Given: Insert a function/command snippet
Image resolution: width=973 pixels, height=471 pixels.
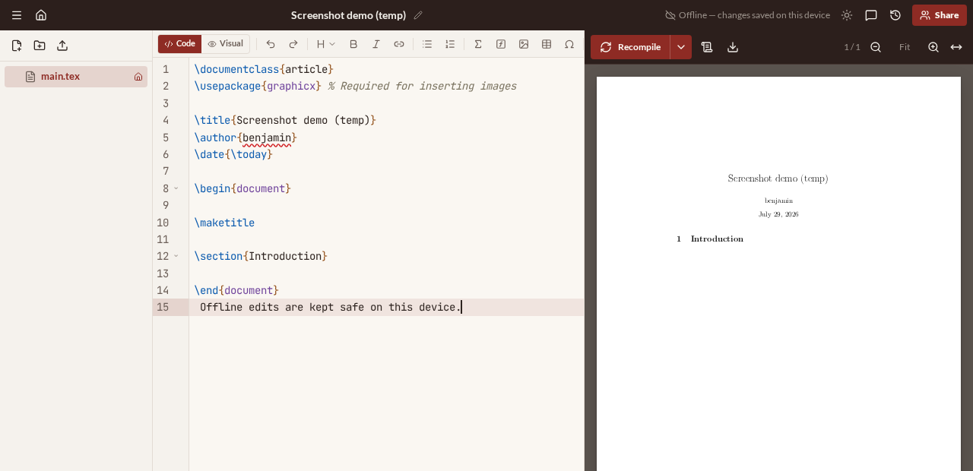Looking at the screenshot, I should click(501, 44).
